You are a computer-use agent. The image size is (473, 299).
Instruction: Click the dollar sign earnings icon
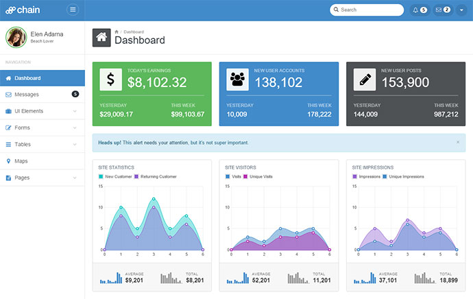[110, 79]
